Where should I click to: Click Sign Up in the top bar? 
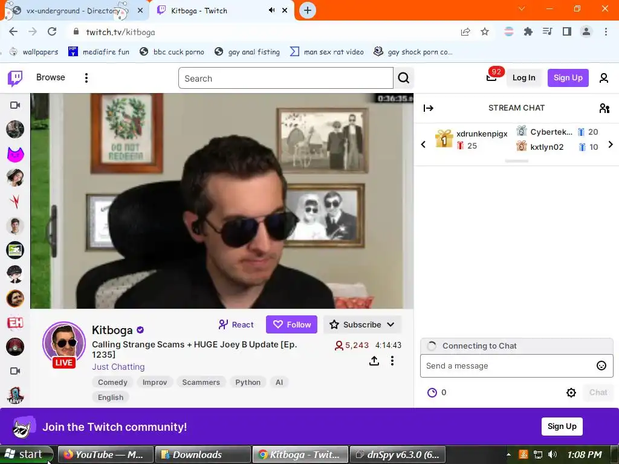[x=568, y=78]
